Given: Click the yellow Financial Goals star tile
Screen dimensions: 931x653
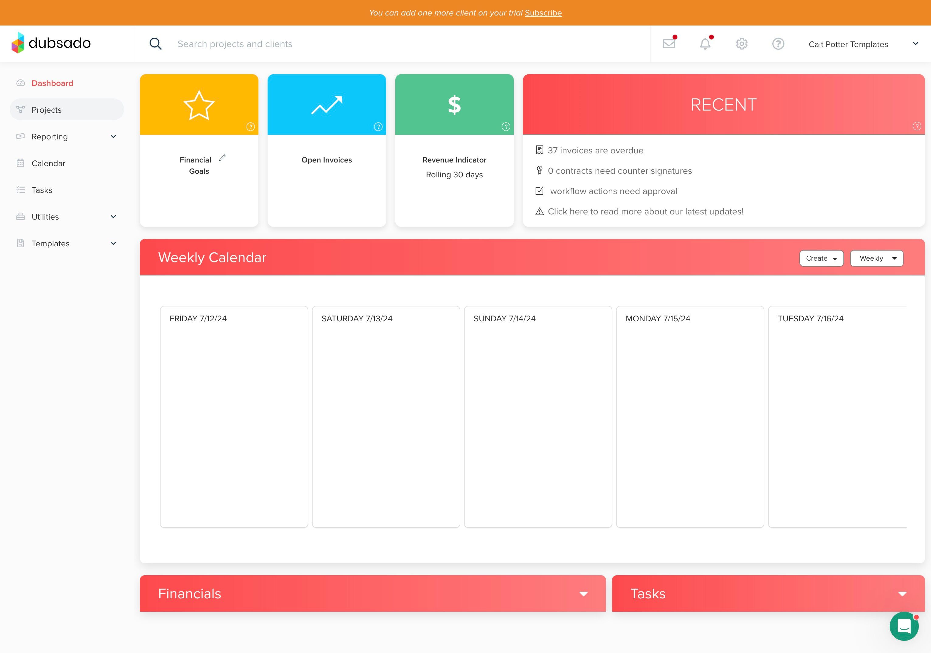Looking at the screenshot, I should [199, 104].
